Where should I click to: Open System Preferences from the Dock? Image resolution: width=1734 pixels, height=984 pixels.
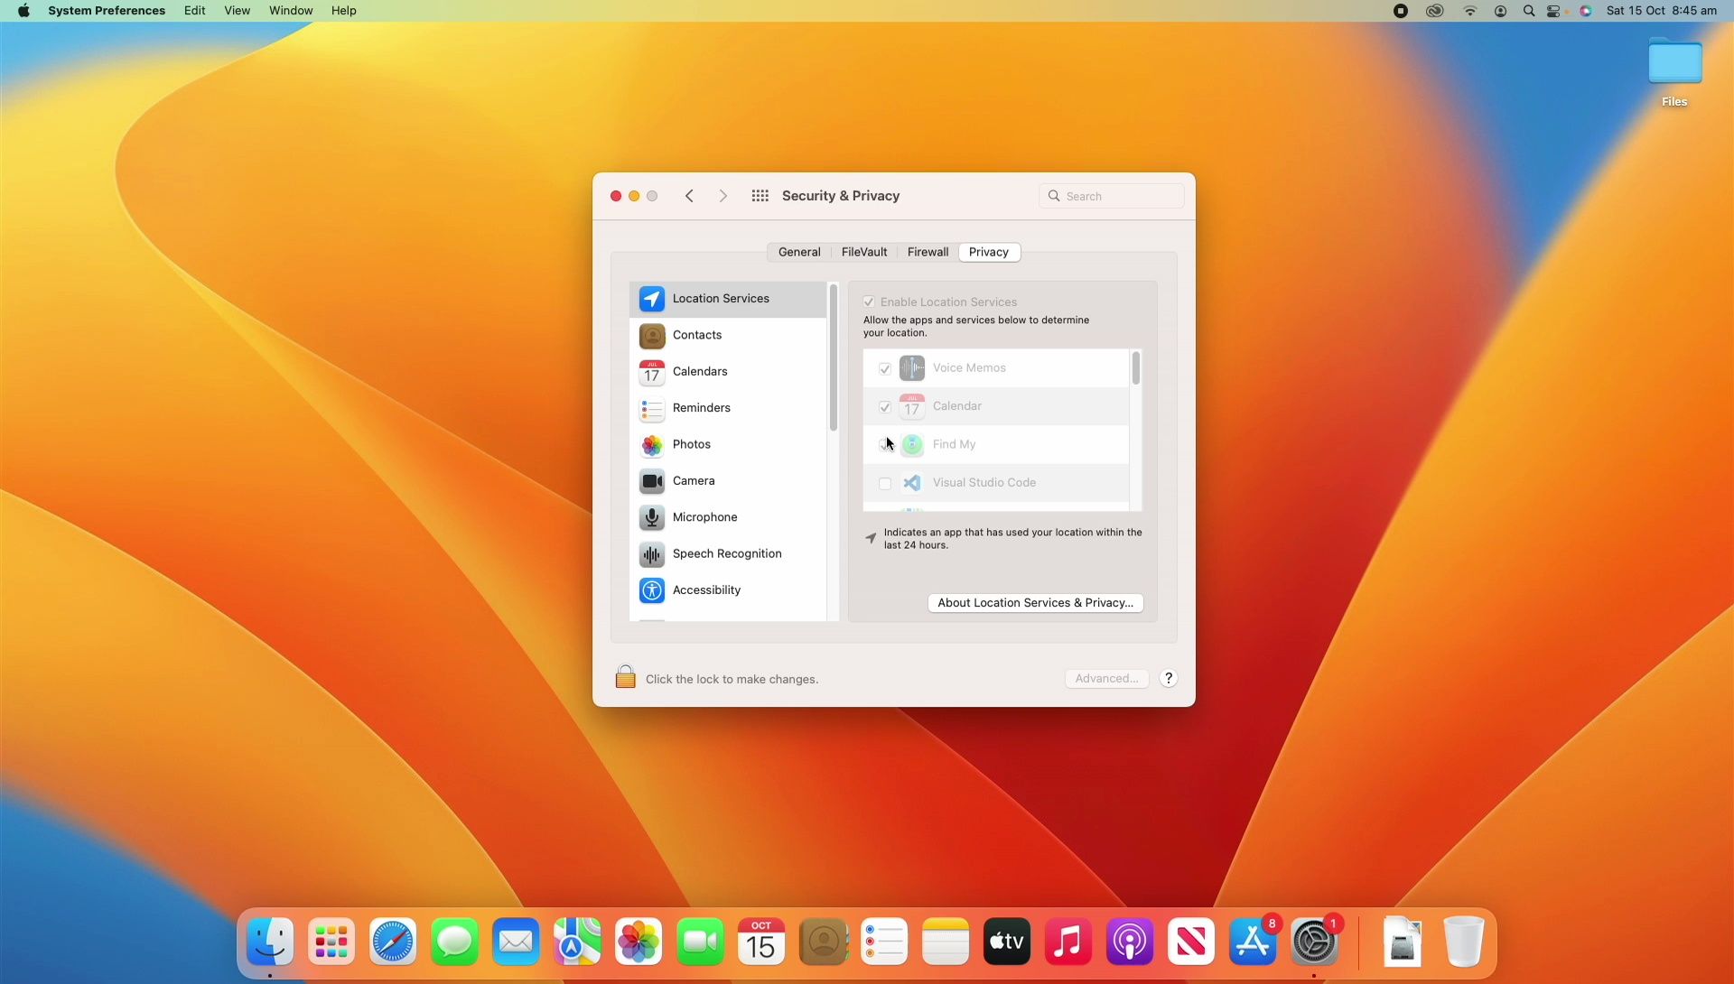point(1314,942)
